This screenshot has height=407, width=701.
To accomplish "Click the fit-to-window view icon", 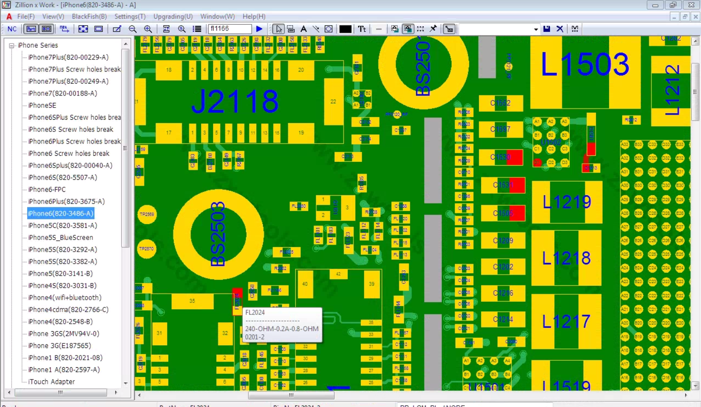I will click(83, 29).
